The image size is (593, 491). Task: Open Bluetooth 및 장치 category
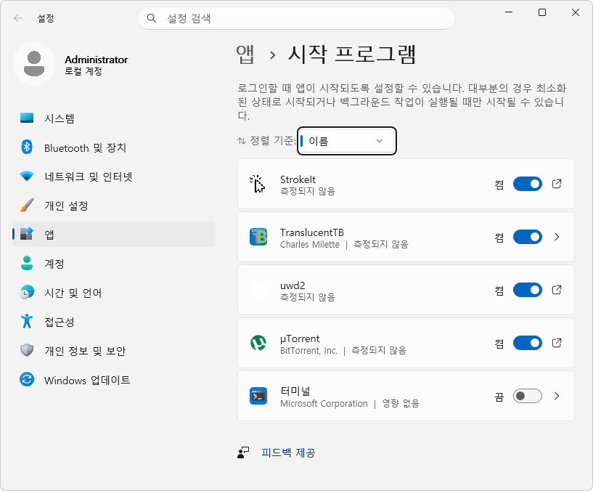[x=114, y=147]
